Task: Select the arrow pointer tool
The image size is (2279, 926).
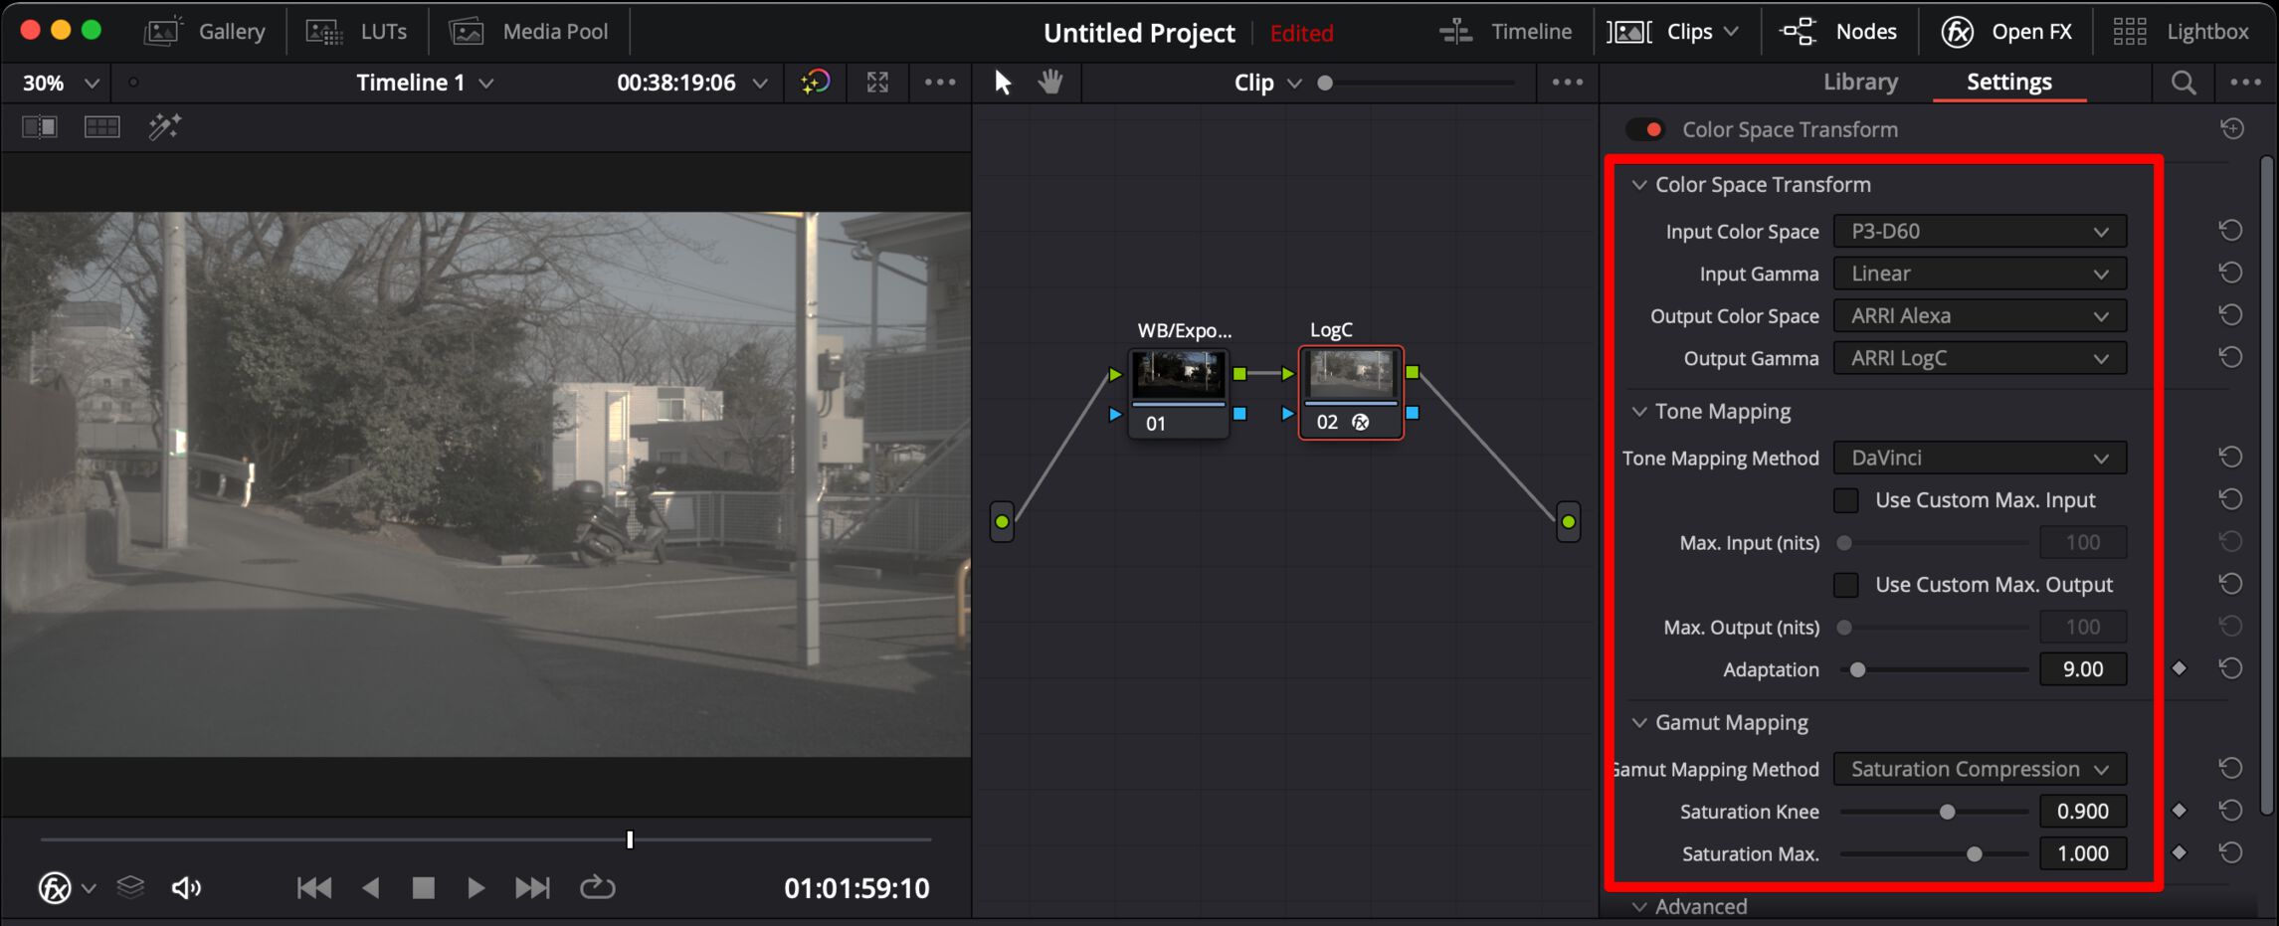Action: [1003, 83]
